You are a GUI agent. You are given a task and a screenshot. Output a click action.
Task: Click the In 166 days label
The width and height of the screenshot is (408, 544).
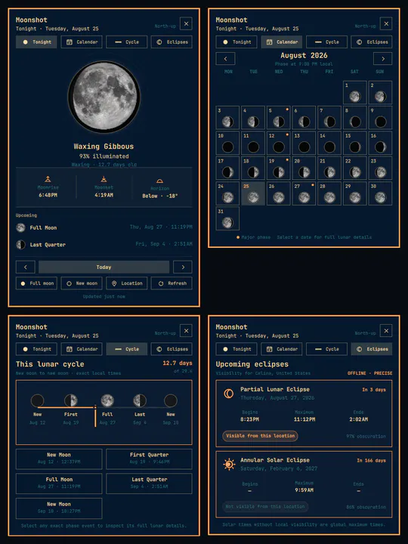[x=371, y=460]
